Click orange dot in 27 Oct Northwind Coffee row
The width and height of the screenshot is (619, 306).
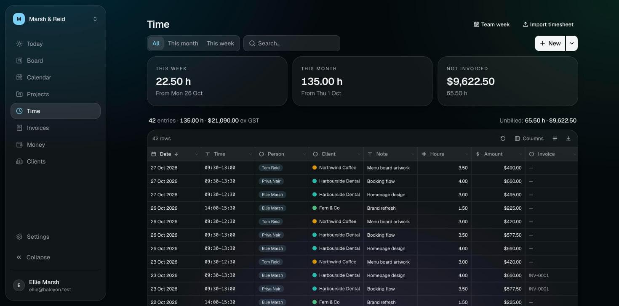315,168
